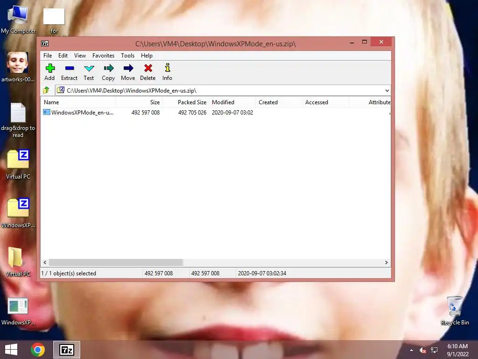
Task: Click the Copy toolbar icon
Action: coord(108,72)
